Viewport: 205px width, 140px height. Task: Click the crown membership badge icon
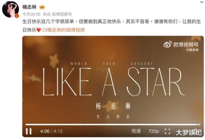point(42,7)
